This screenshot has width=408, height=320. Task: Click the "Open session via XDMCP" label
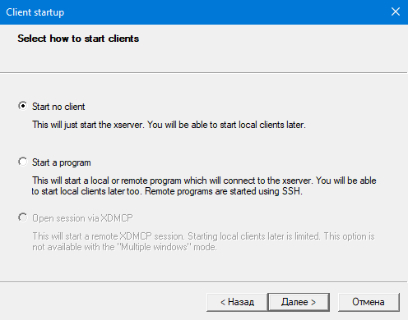click(x=82, y=218)
